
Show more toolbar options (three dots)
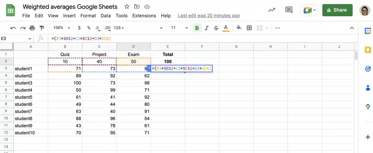278,28
